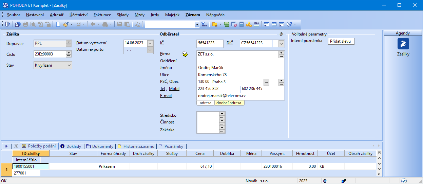Expand the brush icon dropdown arrow
The height and width of the screenshot is (184, 423).
71,24
